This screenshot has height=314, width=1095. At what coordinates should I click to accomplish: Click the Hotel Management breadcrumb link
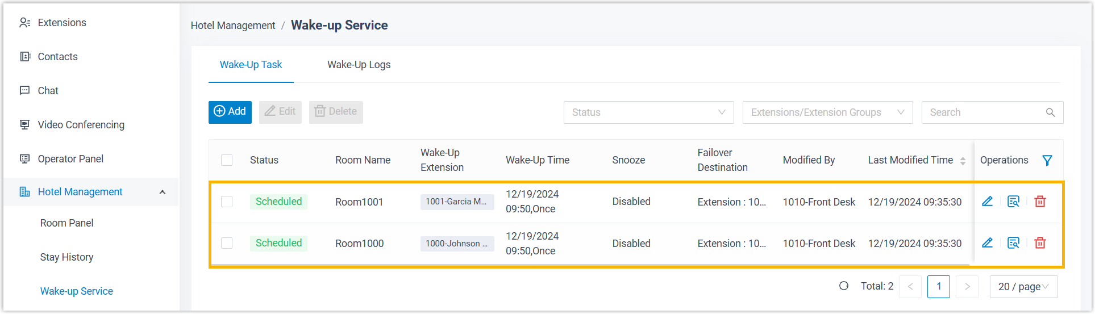[x=233, y=26]
